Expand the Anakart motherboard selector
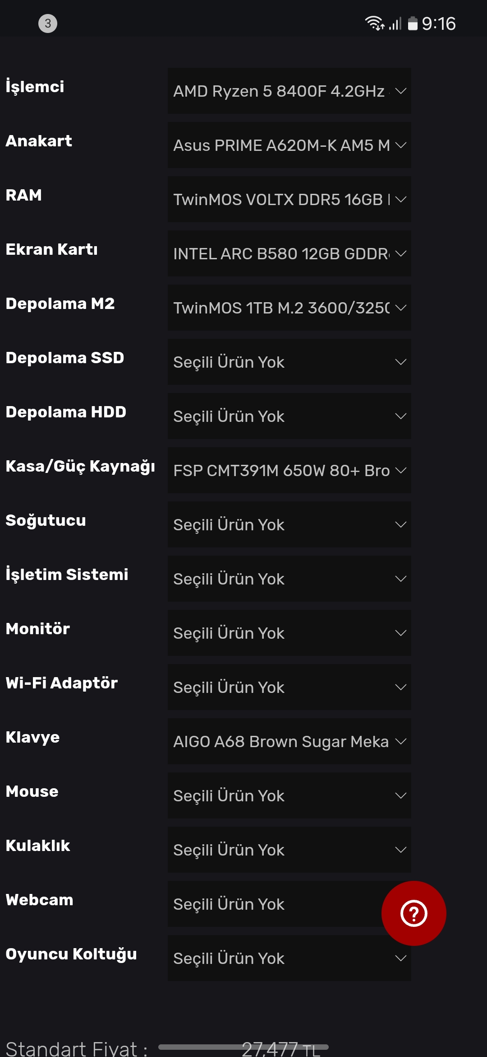The height and width of the screenshot is (1057, 487). (289, 145)
